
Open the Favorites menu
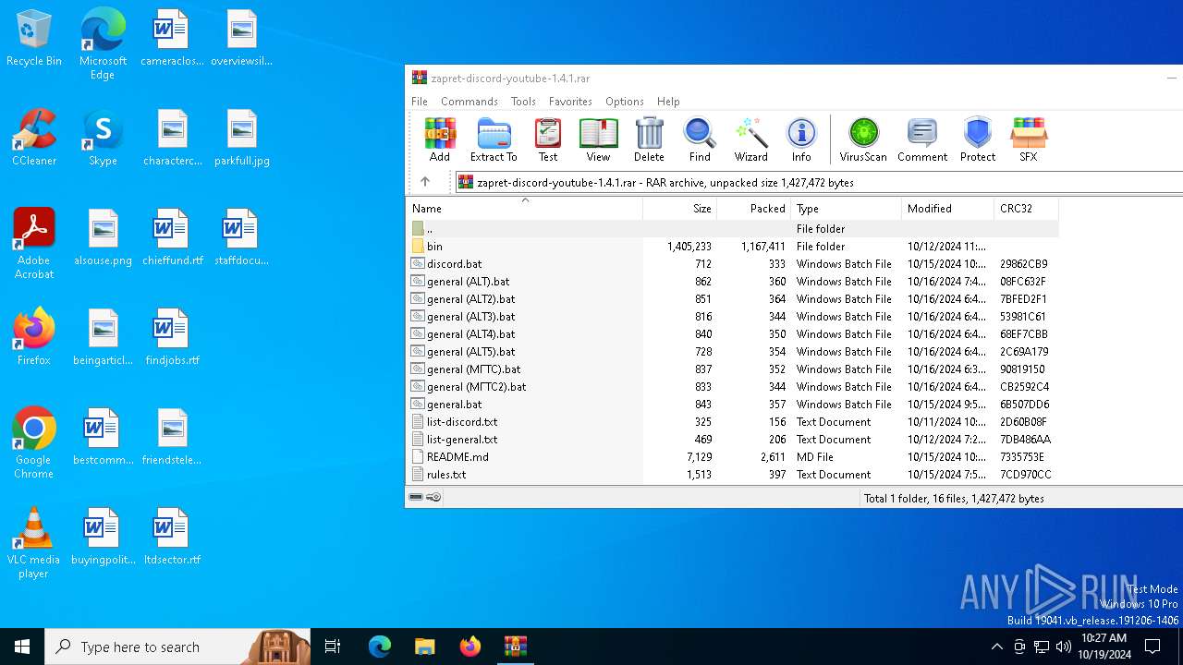[570, 102]
